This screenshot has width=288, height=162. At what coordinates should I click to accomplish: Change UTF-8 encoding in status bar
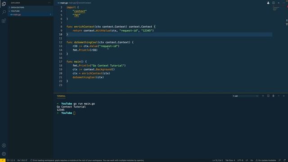click(x=240, y=160)
